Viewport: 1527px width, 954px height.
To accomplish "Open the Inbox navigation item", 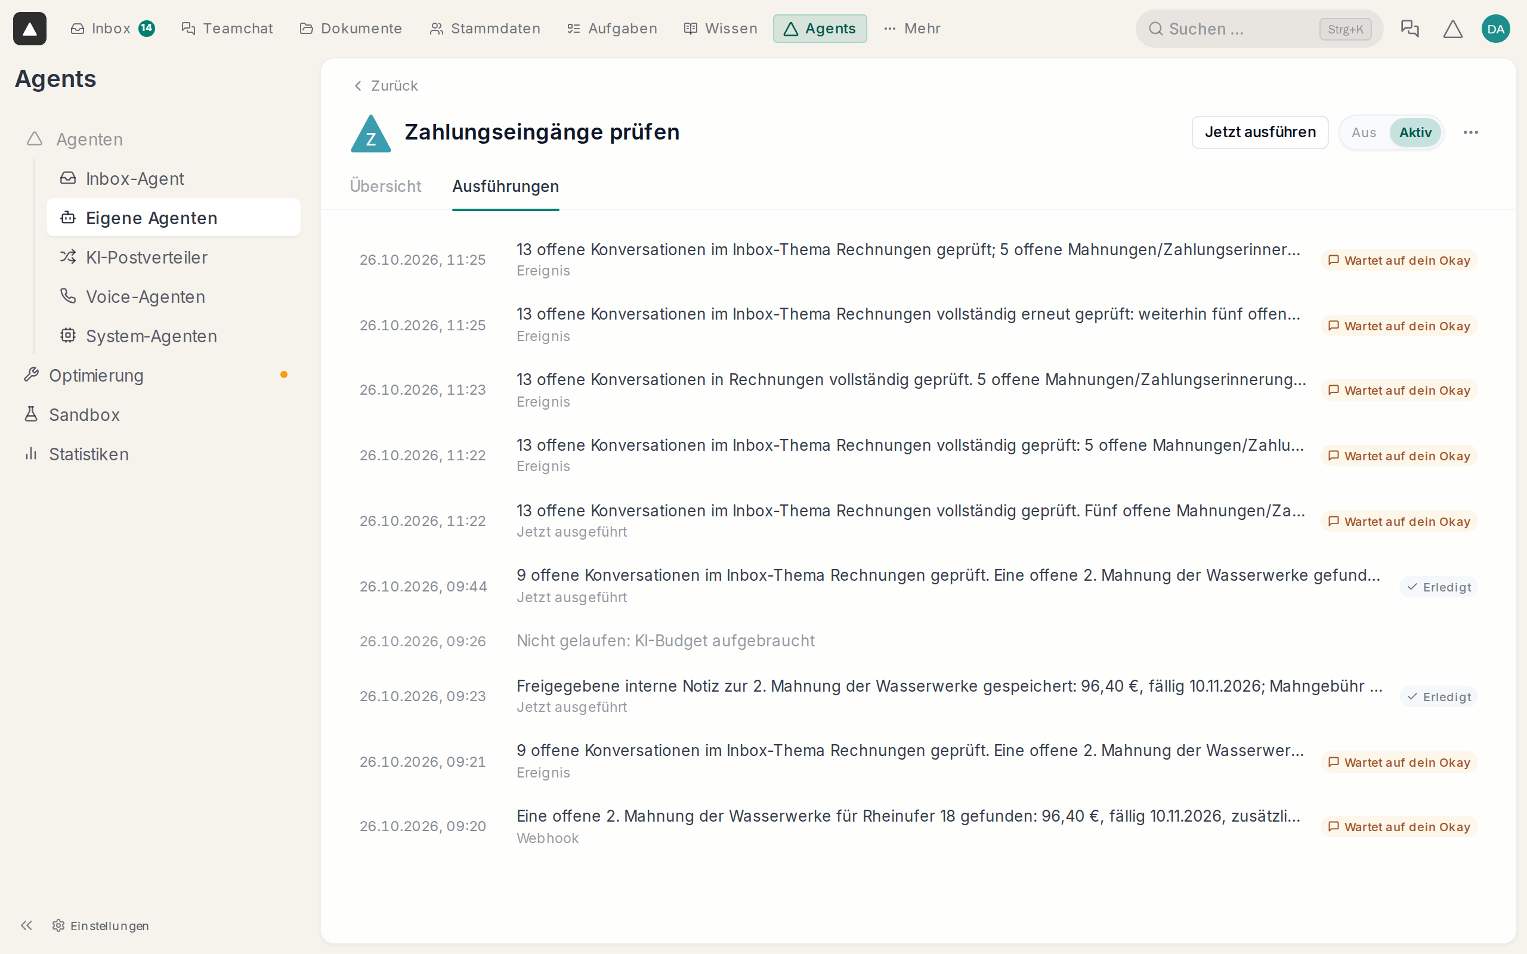I will click(112, 29).
